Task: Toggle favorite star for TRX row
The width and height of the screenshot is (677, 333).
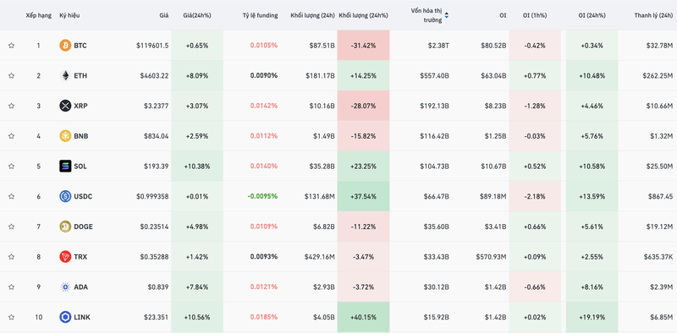Action: coord(11,257)
